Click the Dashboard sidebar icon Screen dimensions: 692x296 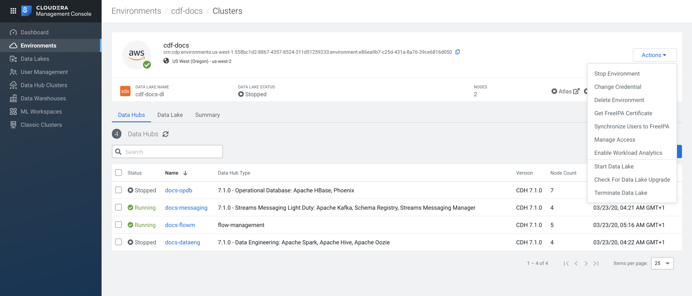[x=13, y=32]
